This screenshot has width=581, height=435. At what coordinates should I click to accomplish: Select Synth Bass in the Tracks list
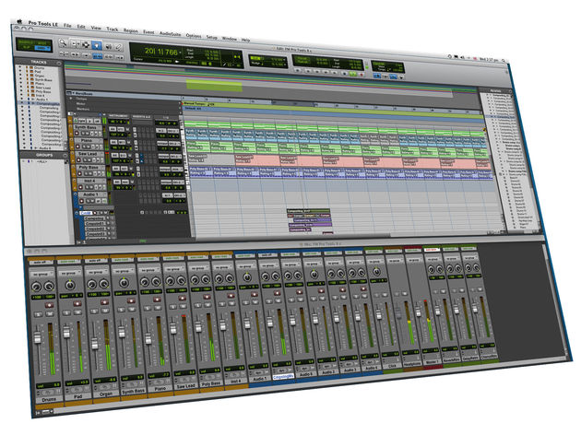pyautogui.click(x=43, y=80)
